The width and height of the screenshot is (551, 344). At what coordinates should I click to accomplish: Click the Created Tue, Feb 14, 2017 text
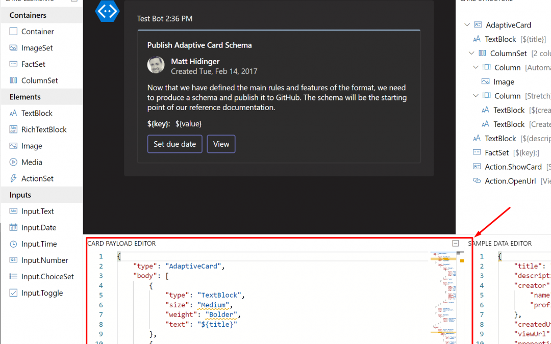tap(214, 71)
